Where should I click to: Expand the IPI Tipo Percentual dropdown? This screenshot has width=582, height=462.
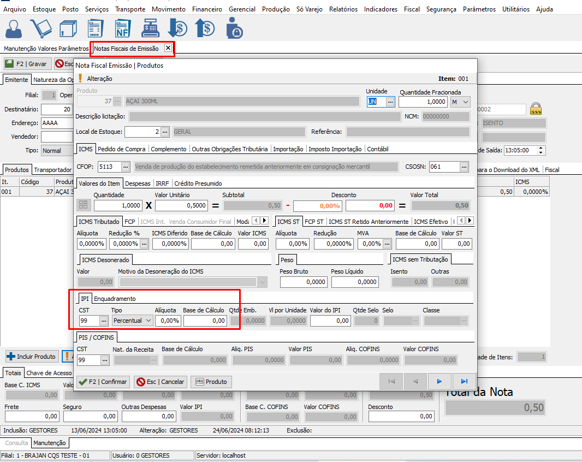coord(148,321)
